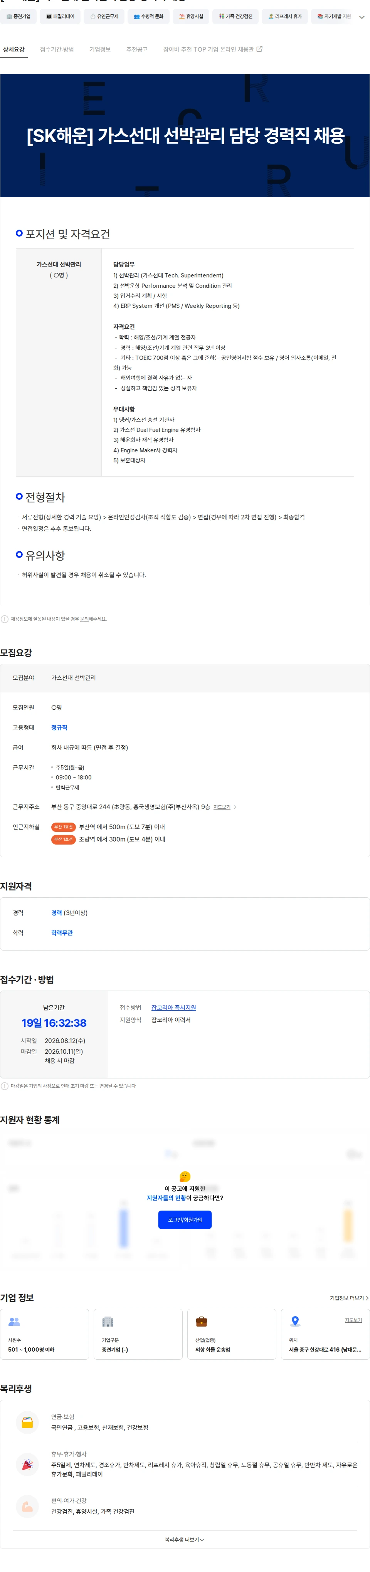Open 지도보기 in the 위치 card
The height and width of the screenshot is (1572, 370).
[x=353, y=1320]
